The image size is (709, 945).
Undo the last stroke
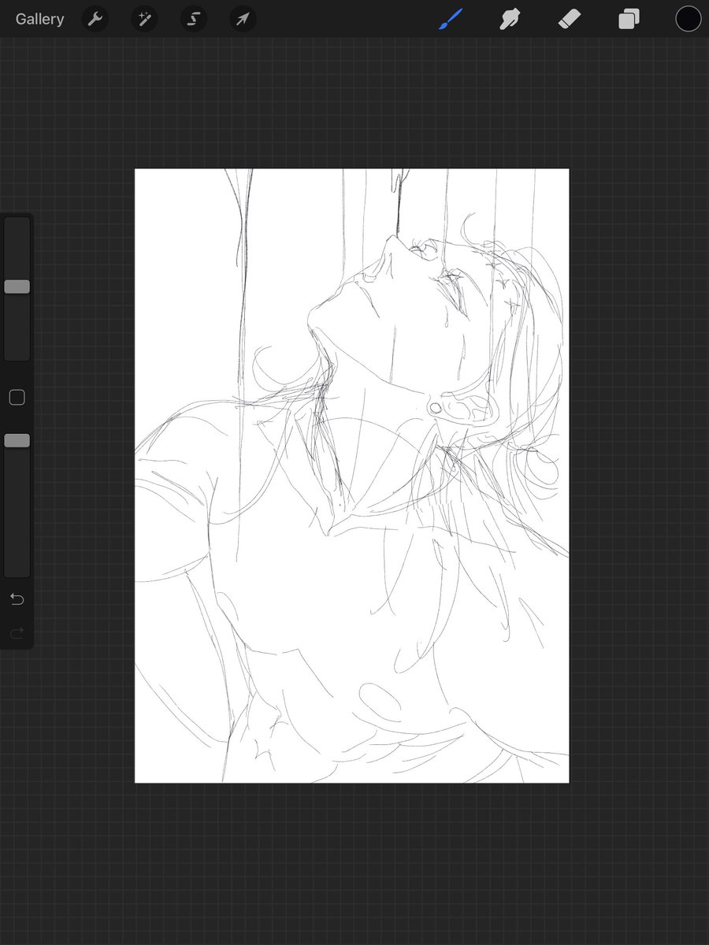(17, 599)
